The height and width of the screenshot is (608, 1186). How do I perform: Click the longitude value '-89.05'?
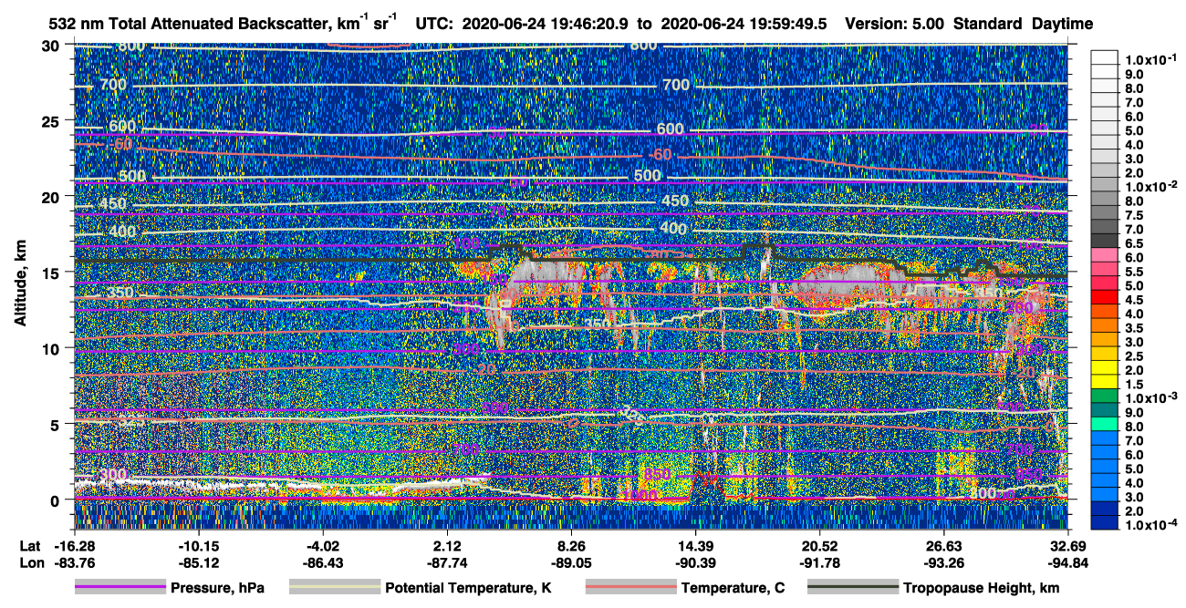click(571, 563)
